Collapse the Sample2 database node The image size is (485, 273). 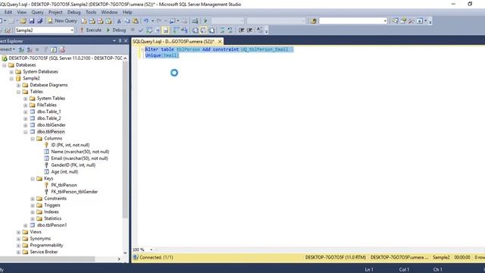pyautogui.click(x=11, y=79)
